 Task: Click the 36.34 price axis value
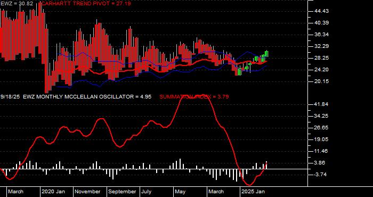[x=321, y=35]
